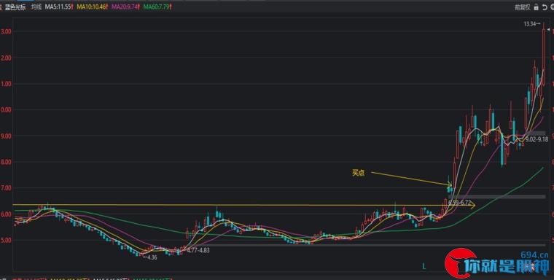
Task: Click the undo arrow icon in chart header
Action: (x=545, y=7)
